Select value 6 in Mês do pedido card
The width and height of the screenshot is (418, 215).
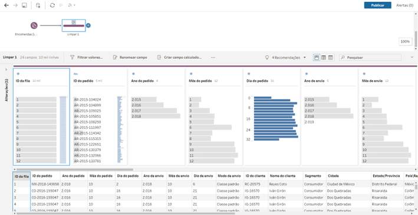tap(210, 128)
